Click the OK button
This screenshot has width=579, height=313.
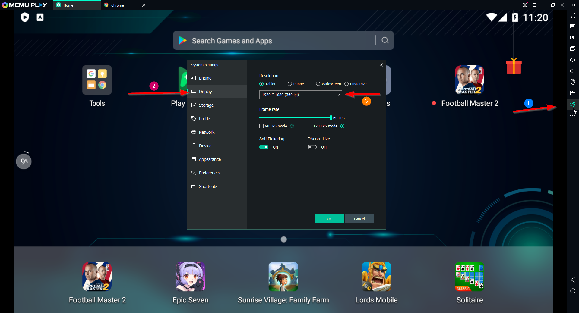pos(329,219)
